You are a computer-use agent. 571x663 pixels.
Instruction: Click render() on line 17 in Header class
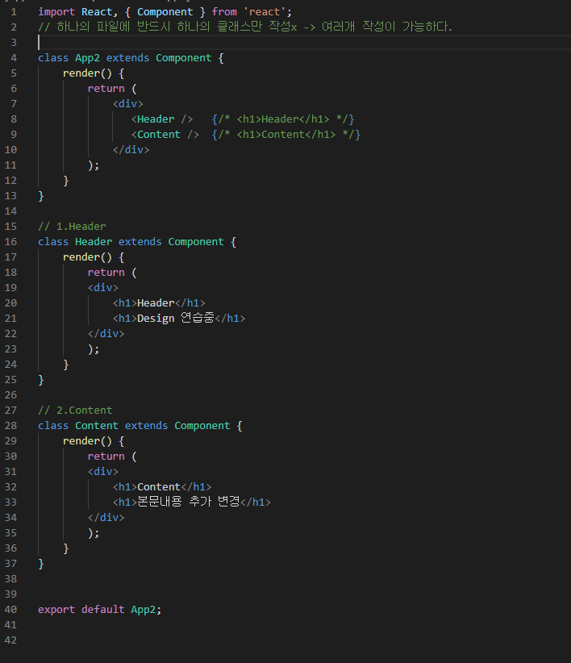point(87,257)
